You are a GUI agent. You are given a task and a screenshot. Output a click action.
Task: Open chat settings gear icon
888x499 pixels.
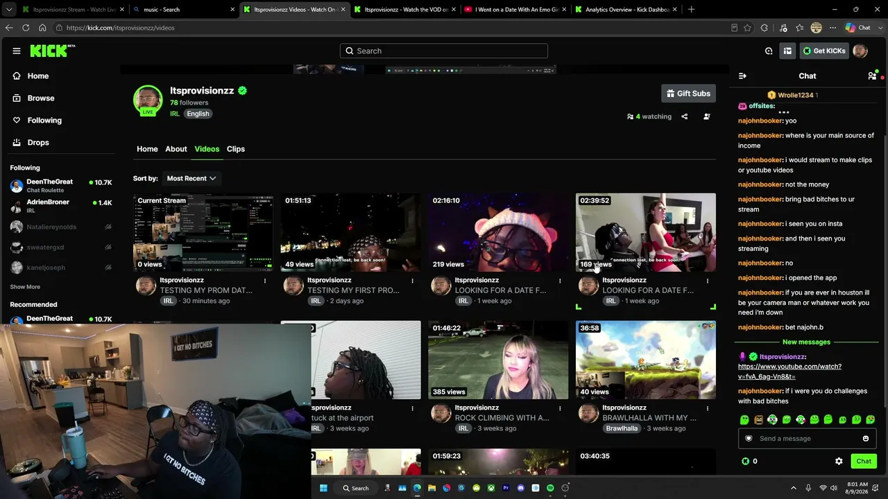[839, 461]
